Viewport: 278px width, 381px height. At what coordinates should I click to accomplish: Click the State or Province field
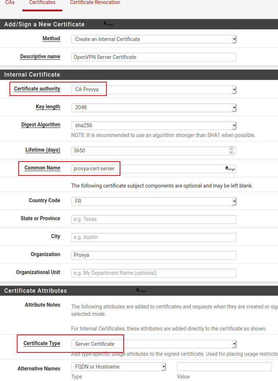click(x=154, y=219)
